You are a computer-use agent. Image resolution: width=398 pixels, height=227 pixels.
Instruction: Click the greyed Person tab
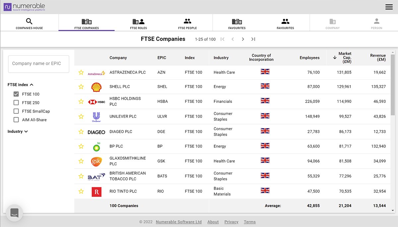pos(376,23)
